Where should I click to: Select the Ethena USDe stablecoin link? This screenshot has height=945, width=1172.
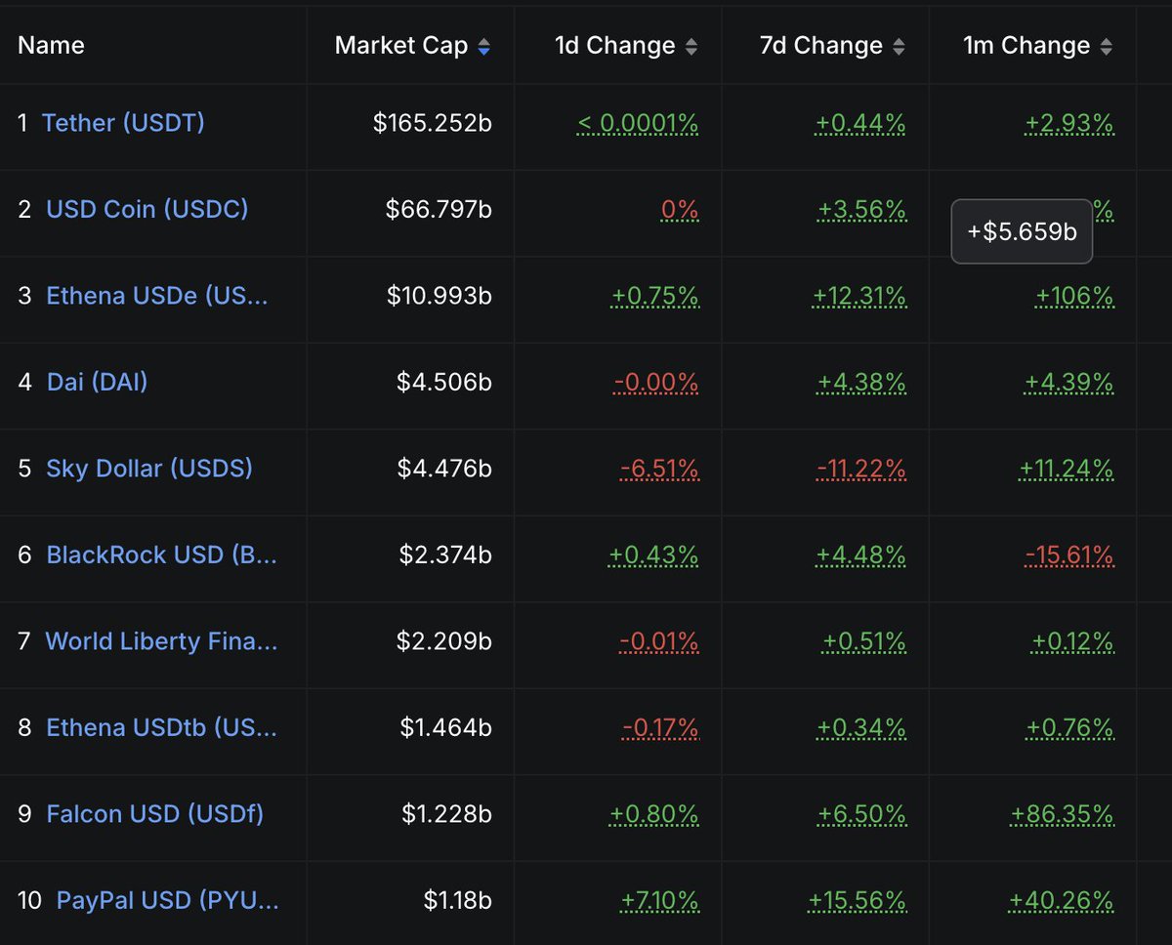(x=156, y=296)
